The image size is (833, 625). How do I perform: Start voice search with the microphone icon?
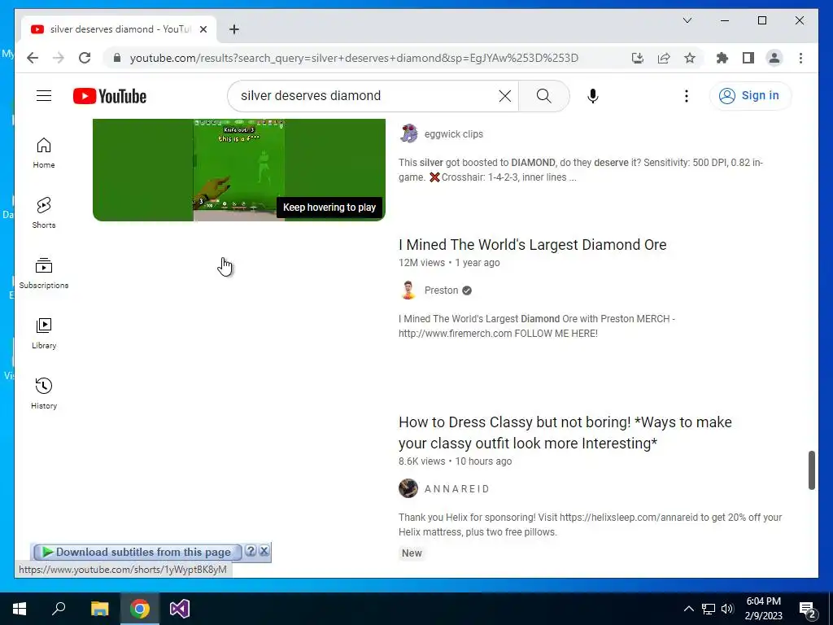[x=593, y=96]
